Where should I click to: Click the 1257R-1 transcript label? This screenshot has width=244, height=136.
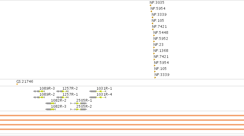click(x=70, y=94)
